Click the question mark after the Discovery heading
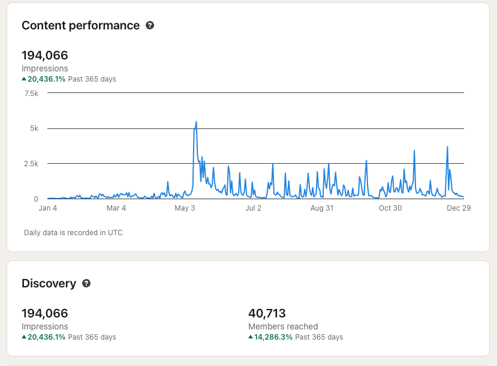 click(x=86, y=283)
